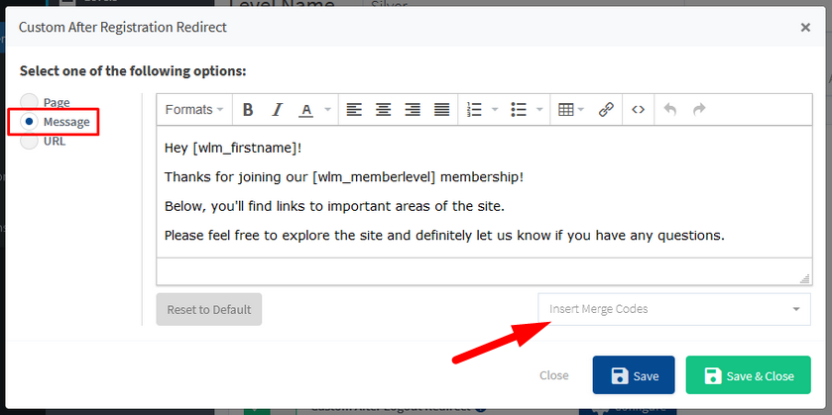Toggle italic formatting in editor toolbar
The height and width of the screenshot is (415, 832).
[x=277, y=110]
